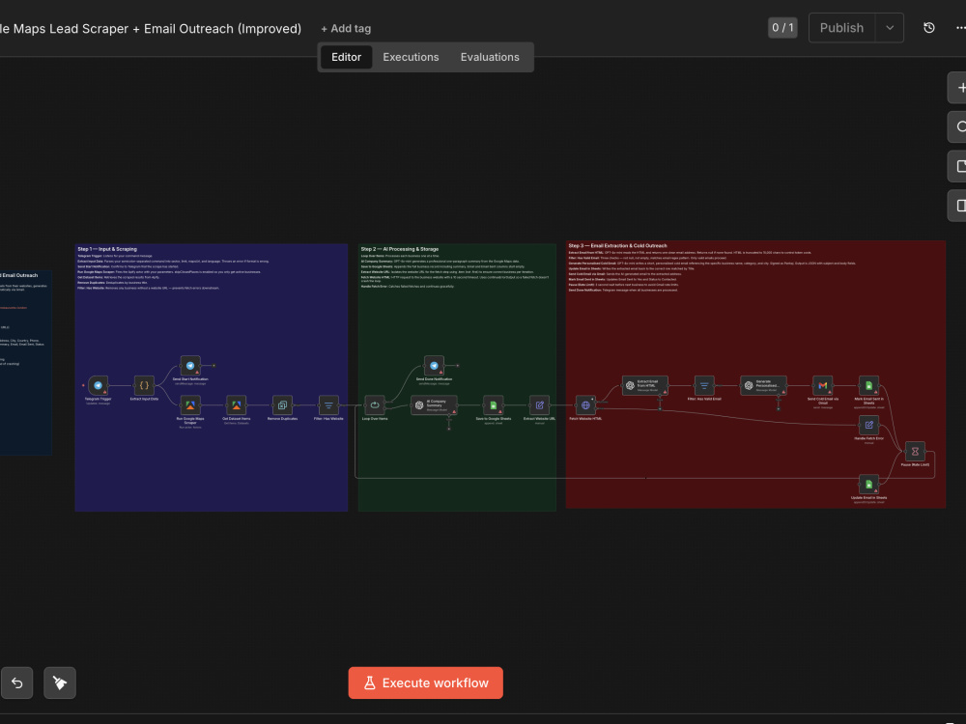Open the Extract Email from HTML node
This screenshot has height=724, width=966.
pos(645,385)
